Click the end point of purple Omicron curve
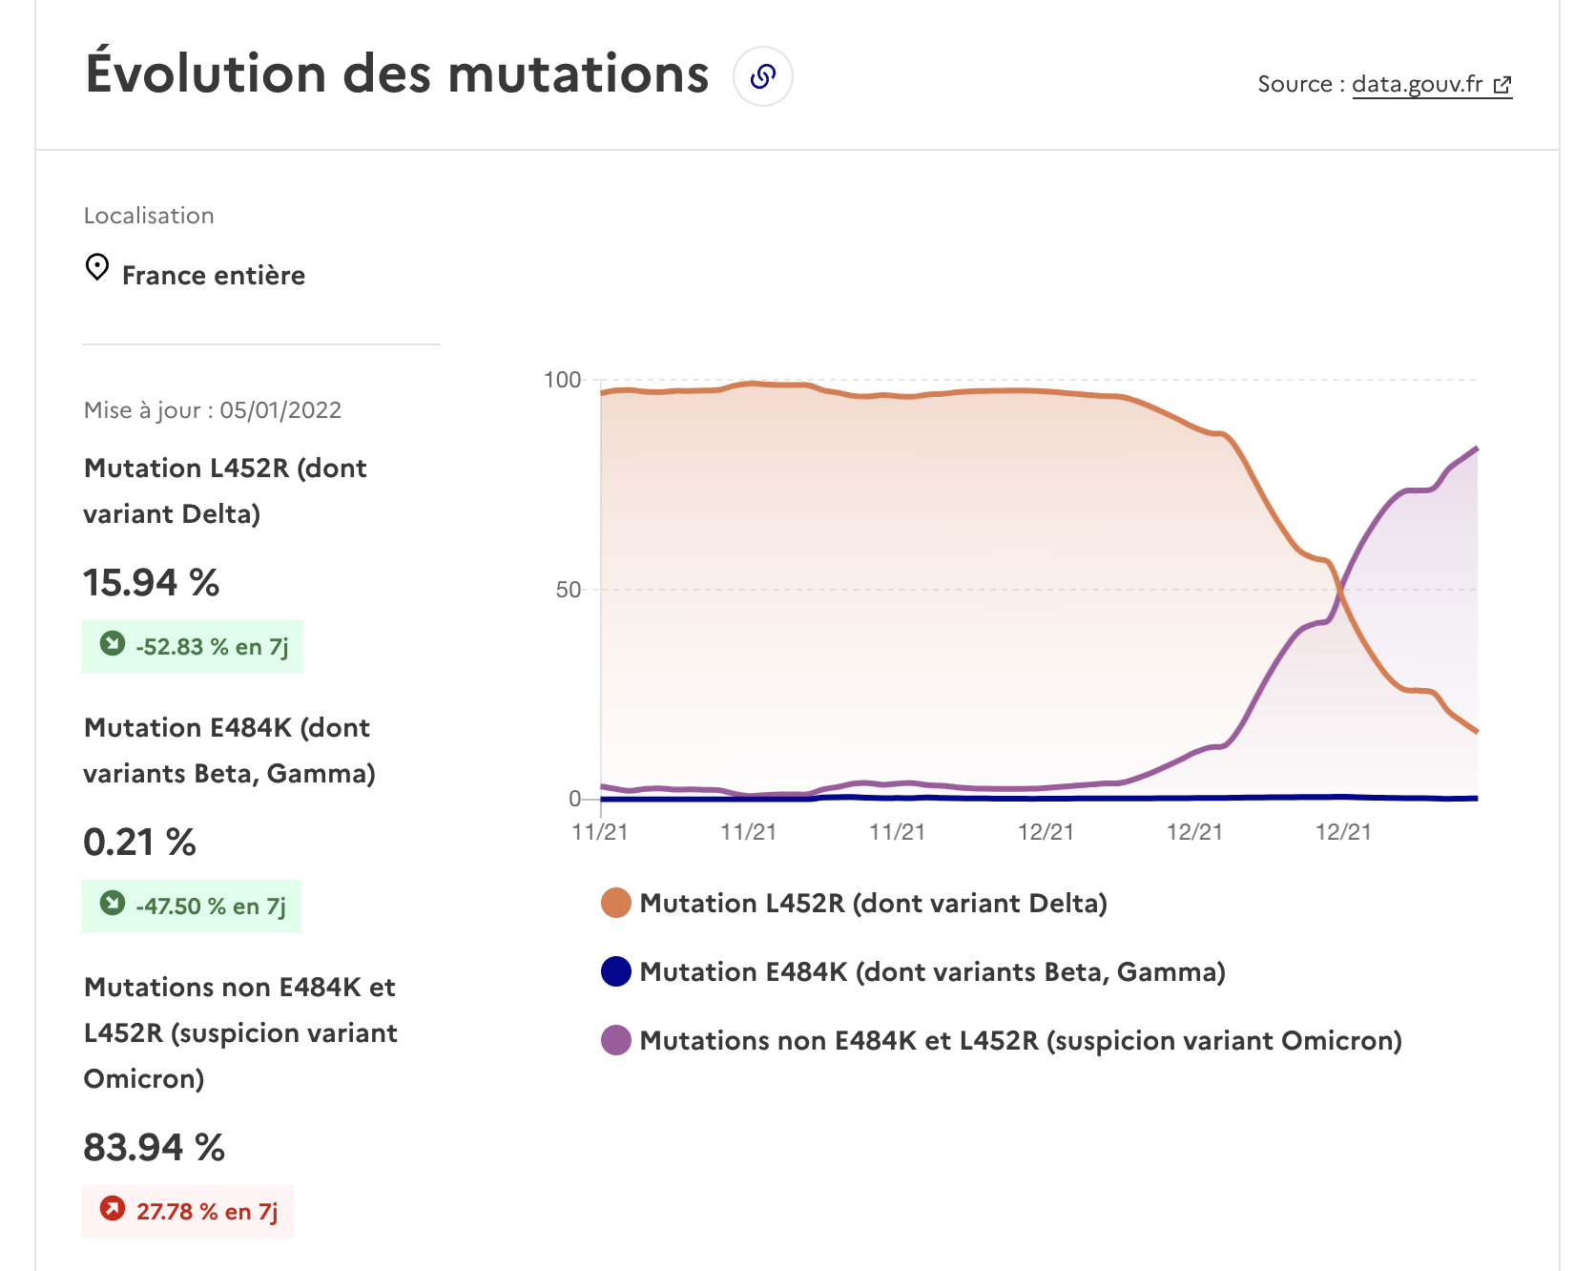Image resolution: width=1595 pixels, height=1271 pixels. (1477, 448)
